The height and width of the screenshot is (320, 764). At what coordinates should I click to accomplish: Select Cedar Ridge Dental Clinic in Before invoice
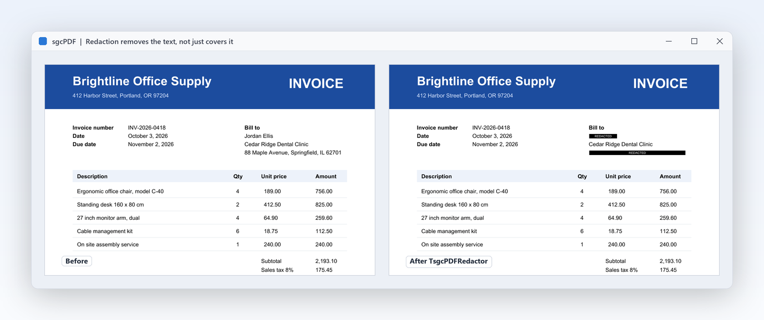[x=276, y=144]
